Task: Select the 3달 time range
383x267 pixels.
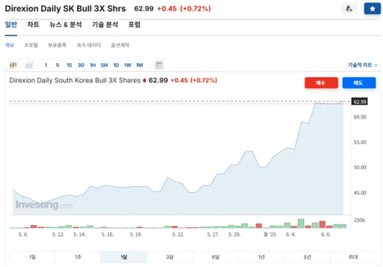Action: pyautogui.click(x=170, y=257)
